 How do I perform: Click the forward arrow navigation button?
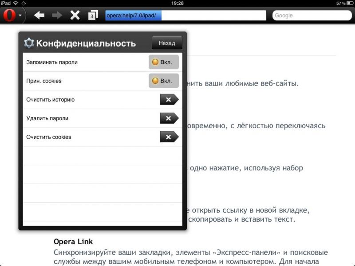[57, 16]
